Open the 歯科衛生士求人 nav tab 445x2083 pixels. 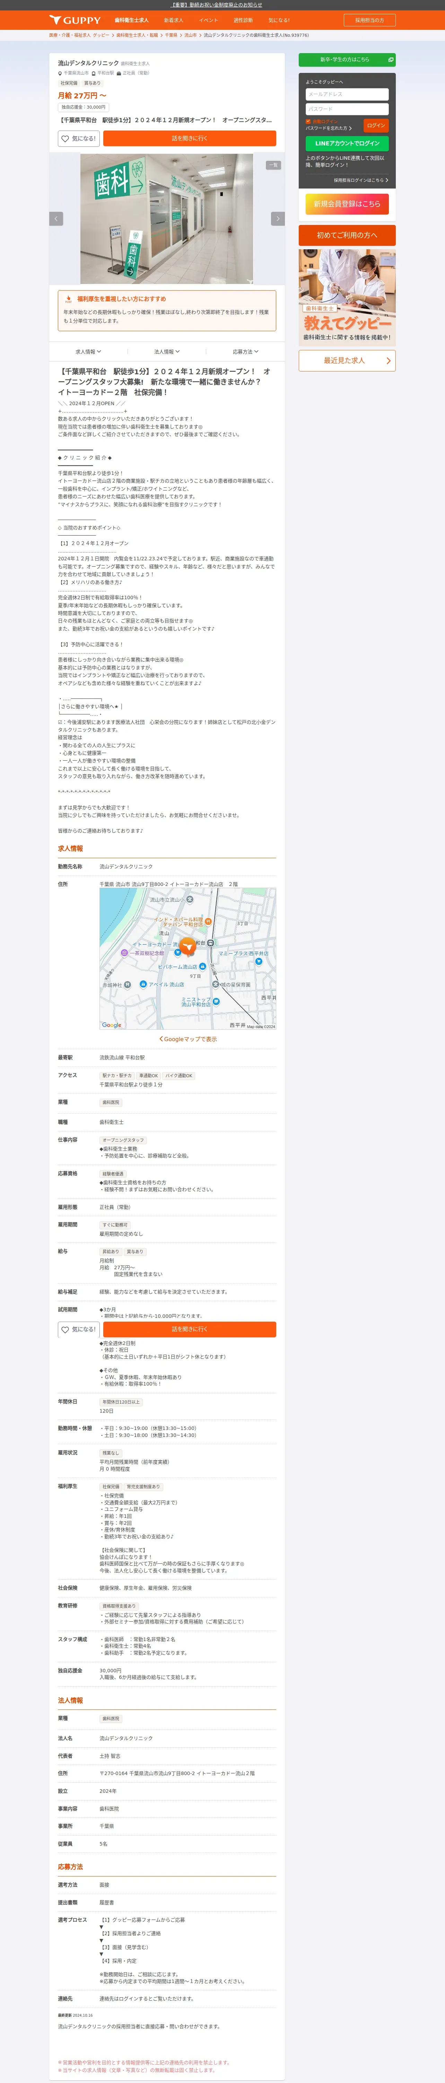click(x=131, y=20)
